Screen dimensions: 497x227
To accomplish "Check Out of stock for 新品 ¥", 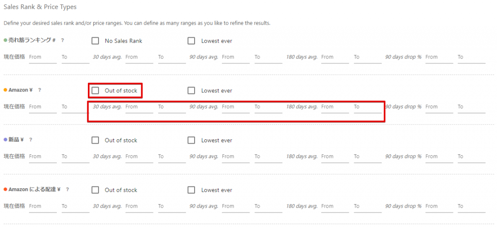I will (x=95, y=140).
